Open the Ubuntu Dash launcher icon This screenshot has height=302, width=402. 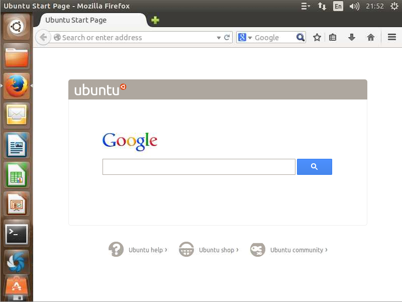click(17, 27)
